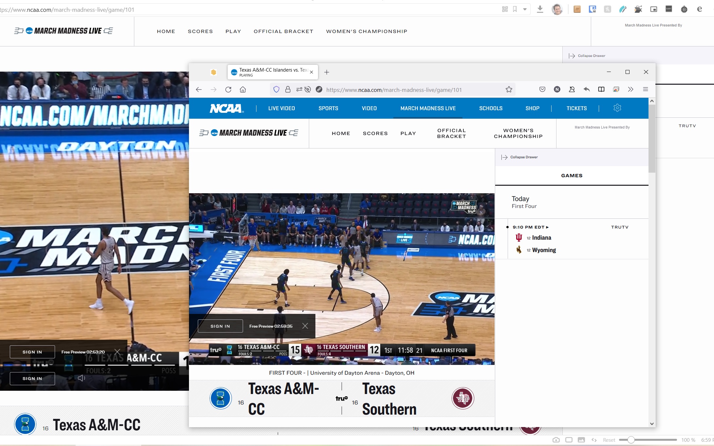
Task: Click the autoplay blocked icon in Firefox
Action: pyautogui.click(x=308, y=90)
